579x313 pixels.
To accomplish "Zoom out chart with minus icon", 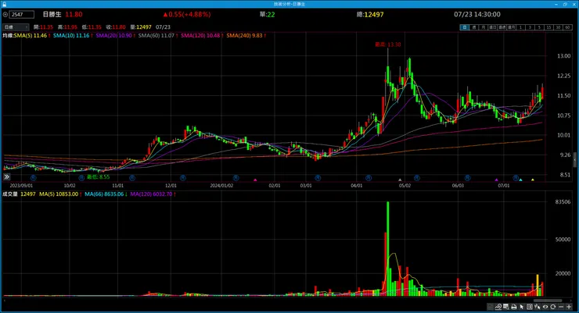I will (561, 307).
